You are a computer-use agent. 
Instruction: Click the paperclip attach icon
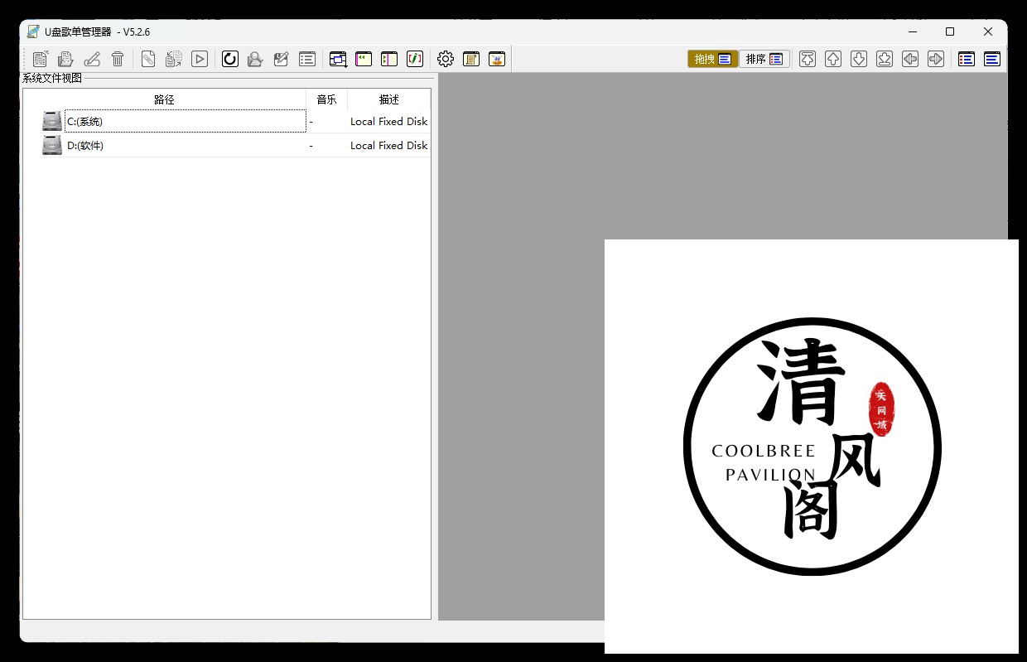[x=148, y=59]
